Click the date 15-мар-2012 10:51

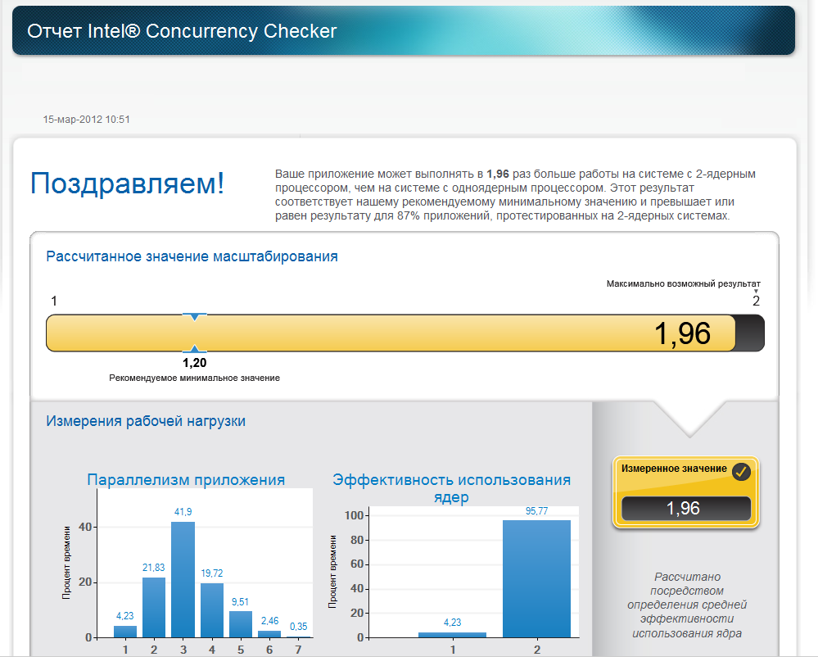[87, 120]
